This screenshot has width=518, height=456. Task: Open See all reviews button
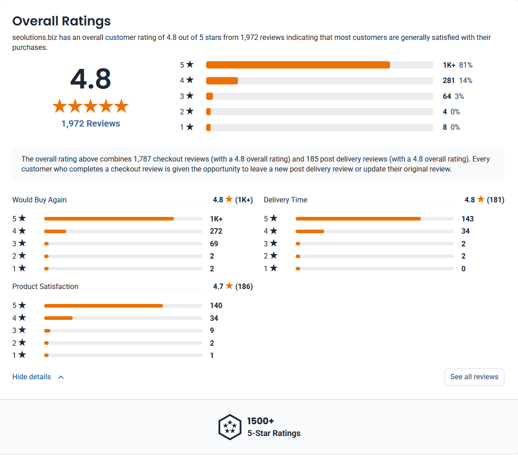474,377
